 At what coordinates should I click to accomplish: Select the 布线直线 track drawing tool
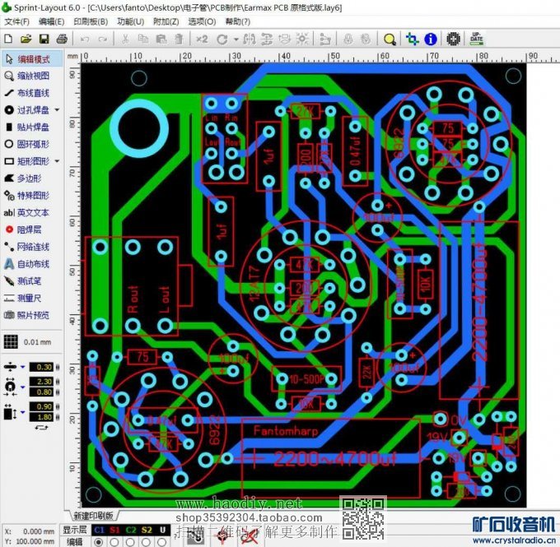point(29,93)
